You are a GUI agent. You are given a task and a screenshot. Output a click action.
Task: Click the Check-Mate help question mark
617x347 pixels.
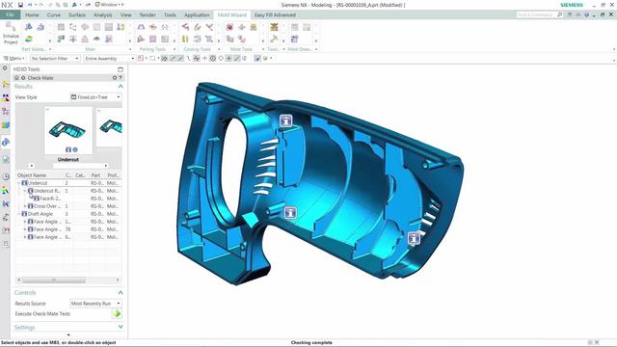click(x=121, y=78)
